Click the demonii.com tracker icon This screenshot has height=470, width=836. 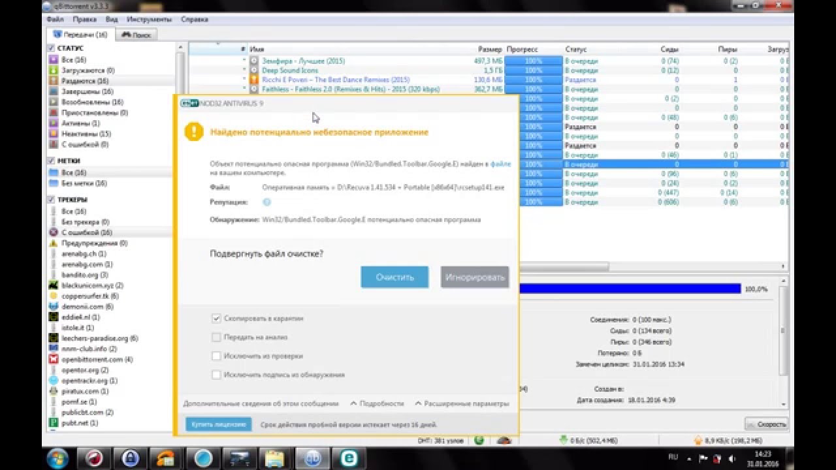coord(54,306)
